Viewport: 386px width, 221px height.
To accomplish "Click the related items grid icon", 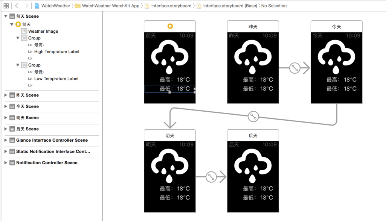I will (6, 6).
